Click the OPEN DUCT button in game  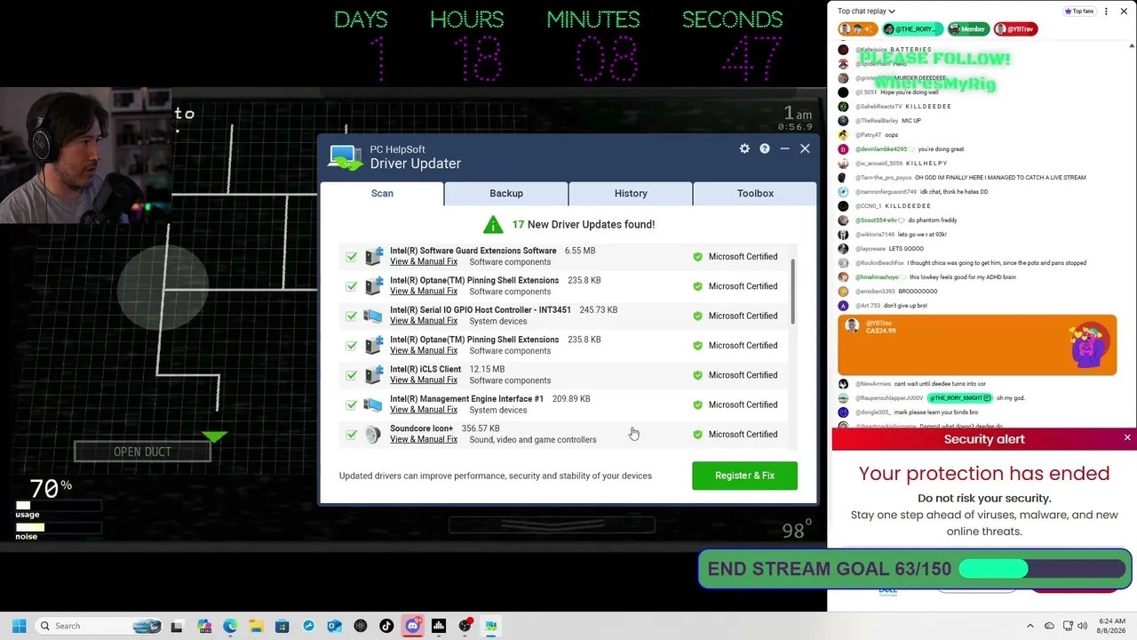point(142,452)
